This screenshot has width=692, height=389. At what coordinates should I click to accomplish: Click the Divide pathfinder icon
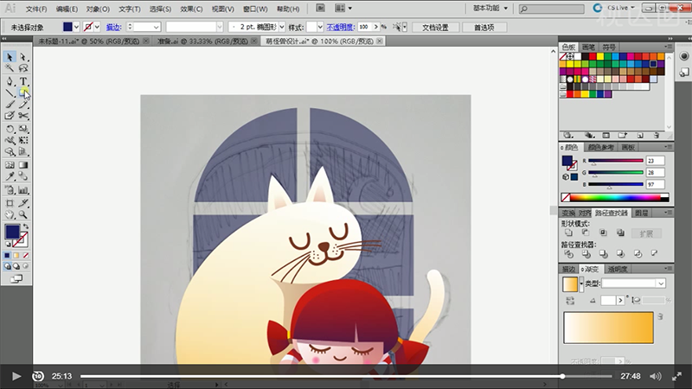(568, 253)
